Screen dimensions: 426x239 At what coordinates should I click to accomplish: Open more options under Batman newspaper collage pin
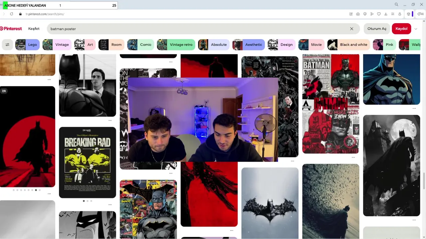353,157
